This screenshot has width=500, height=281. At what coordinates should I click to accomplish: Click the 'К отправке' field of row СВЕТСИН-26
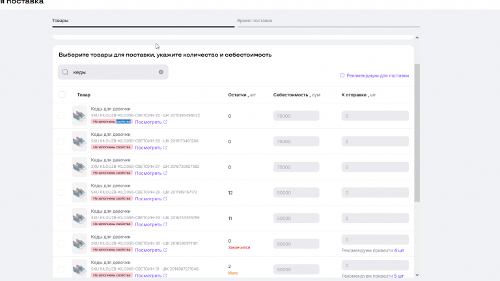375,141
